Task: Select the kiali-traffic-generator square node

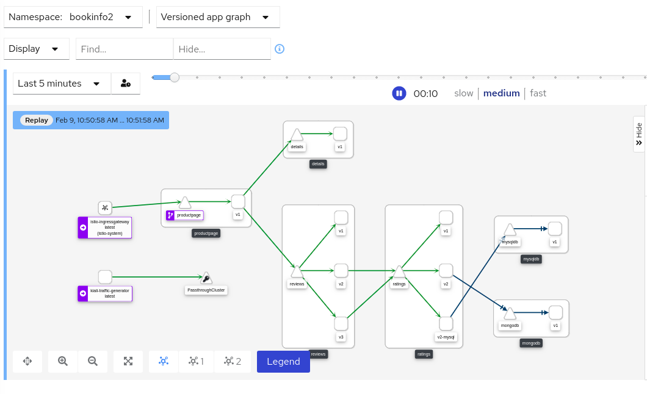Action: [x=105, y=277]
